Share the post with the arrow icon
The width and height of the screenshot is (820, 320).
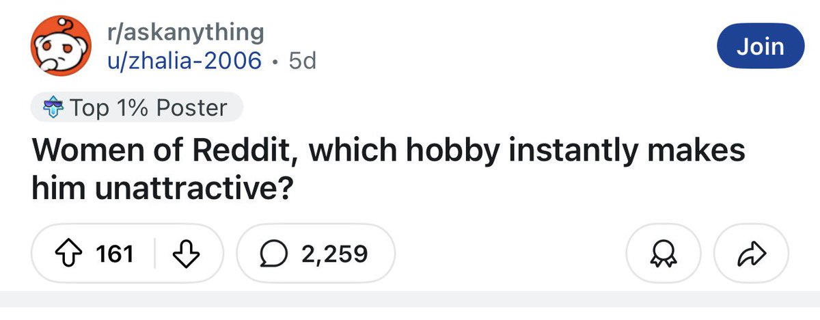point(750,254)
